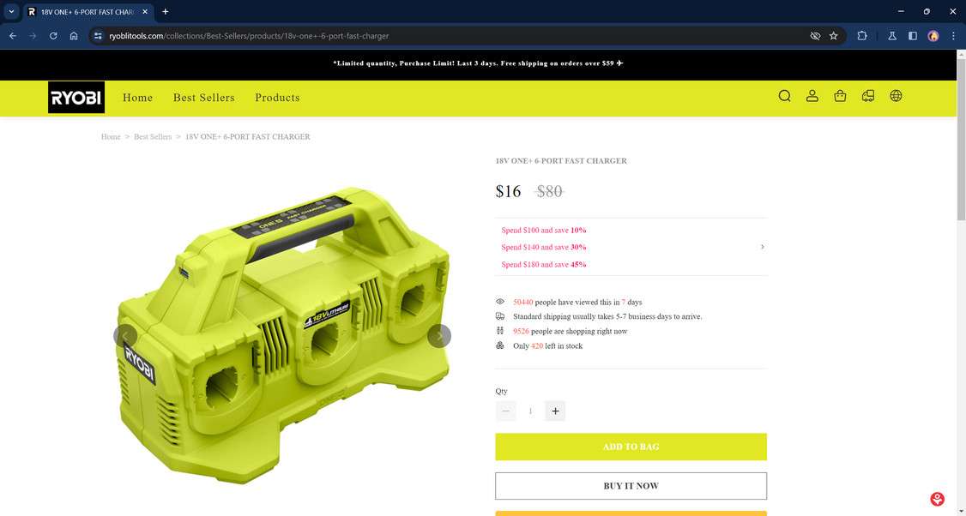This screenshot has width=966, height=516.
Task: Open the Best Sellers nav item
Action: [x=204, y=98]
